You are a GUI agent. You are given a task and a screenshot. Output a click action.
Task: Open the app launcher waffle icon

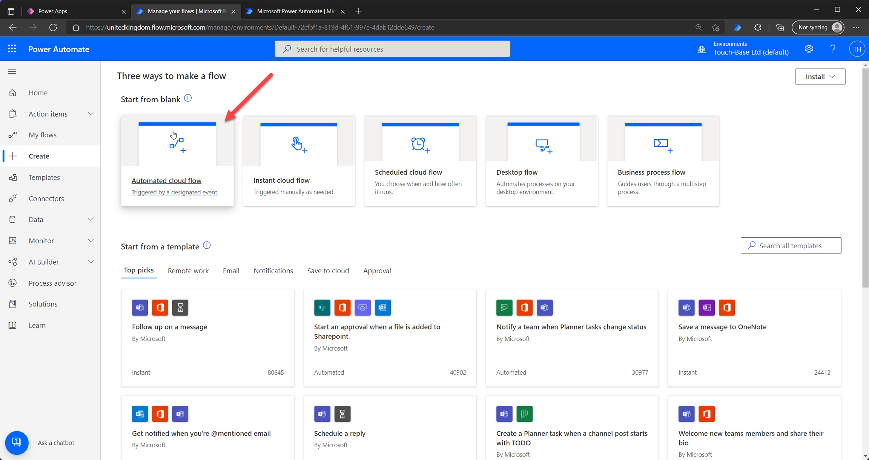pos(12,49)
